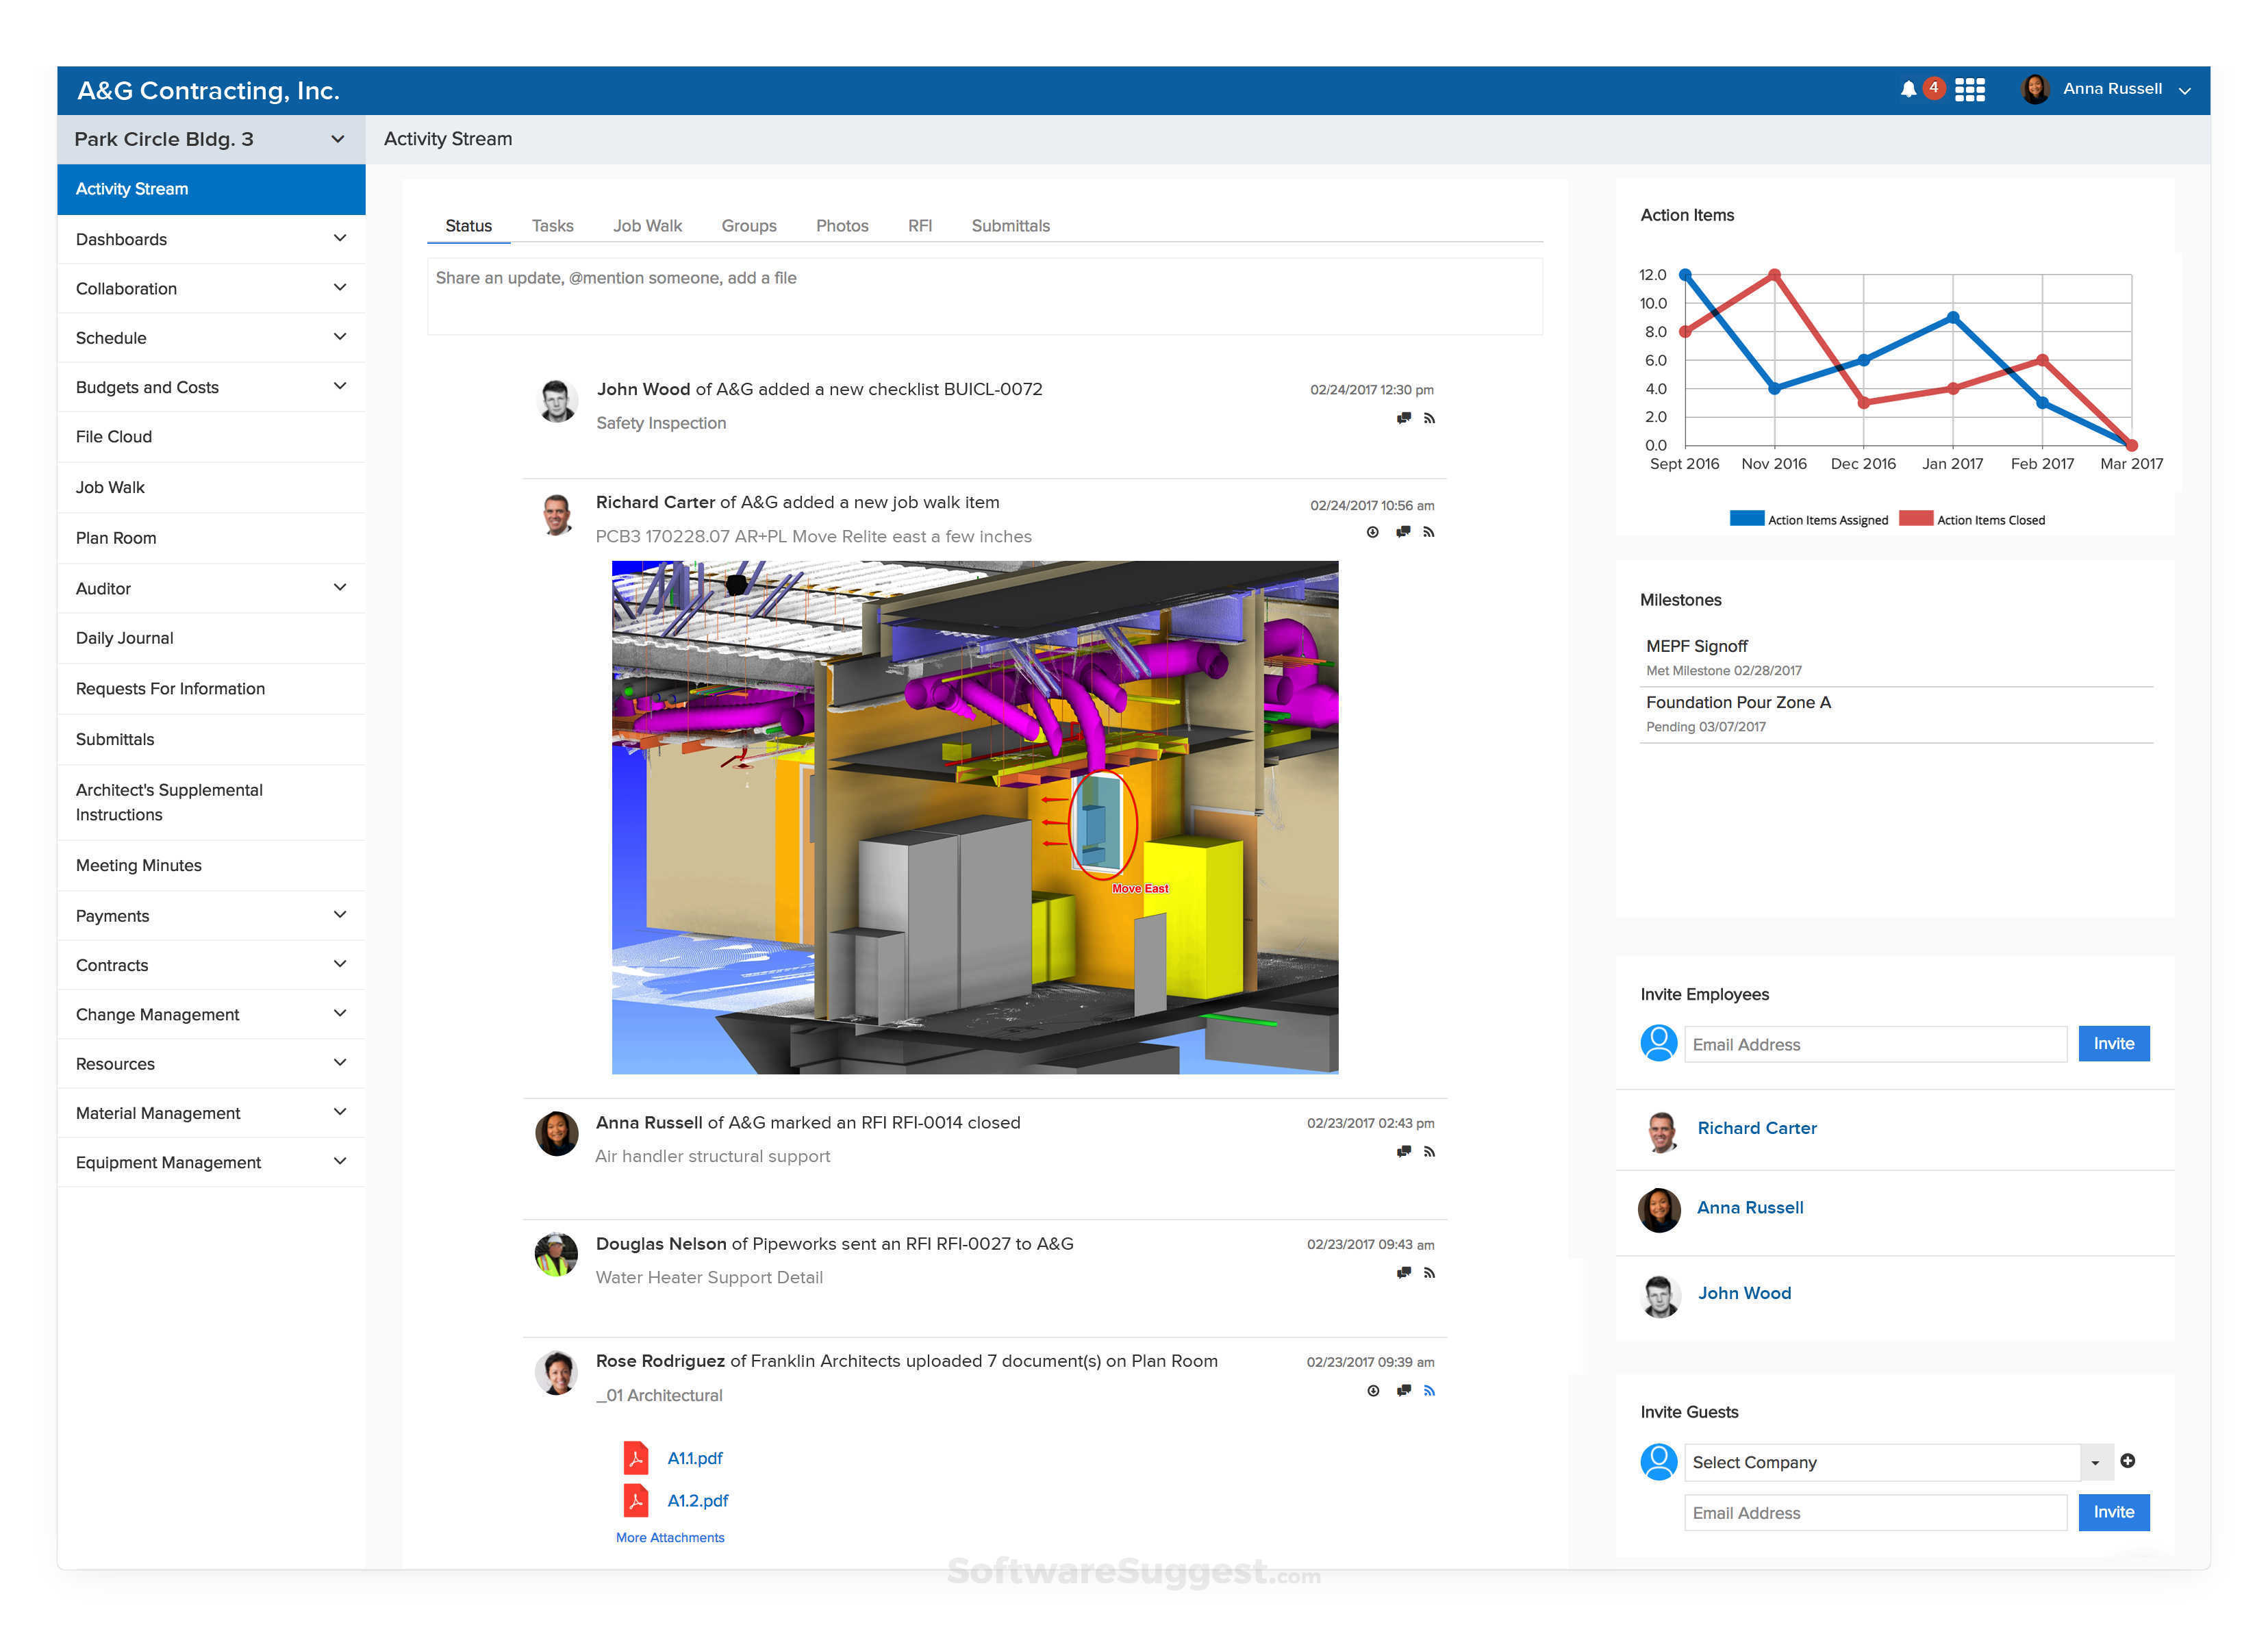This screenshot has height=1638, width=2268.
Task: Expand the Dashboards menu section
Action: tap(340, 239)
